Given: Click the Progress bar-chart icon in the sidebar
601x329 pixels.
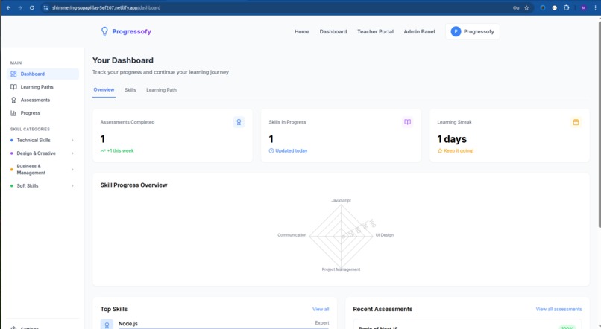Looking at the screenshot, I should click(13, 113).
